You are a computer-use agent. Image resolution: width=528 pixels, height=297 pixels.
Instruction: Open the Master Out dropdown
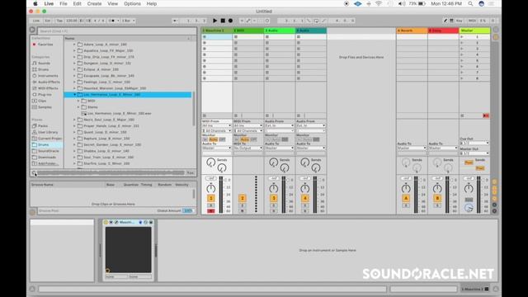474,153
